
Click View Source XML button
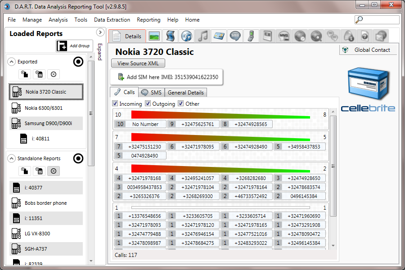138,63
